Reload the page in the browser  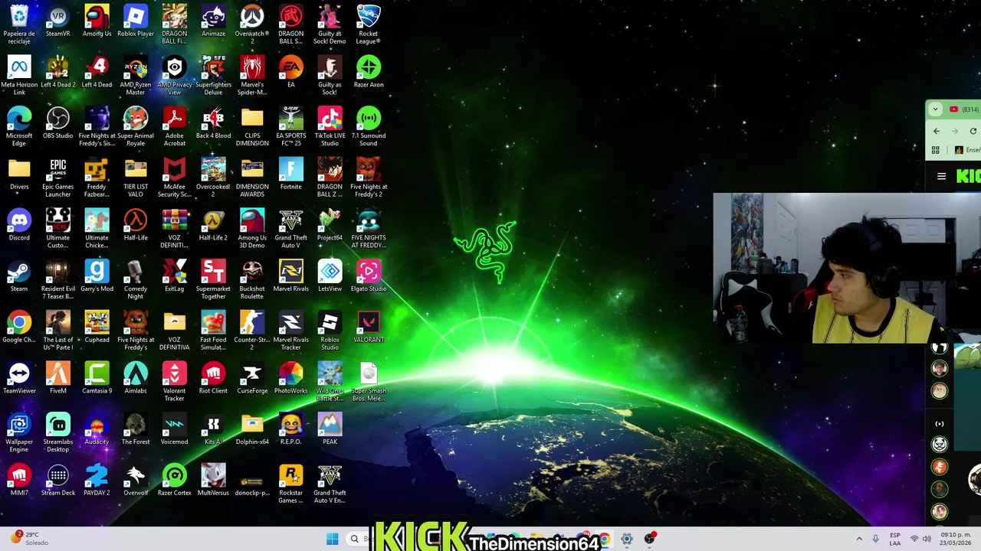[x=973, y=131]
